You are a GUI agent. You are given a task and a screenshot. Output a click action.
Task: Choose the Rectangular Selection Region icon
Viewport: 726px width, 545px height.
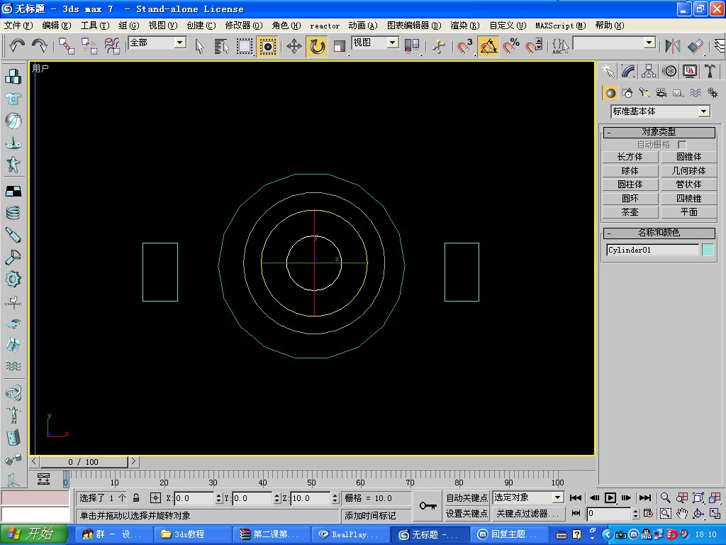click(245, 46)
